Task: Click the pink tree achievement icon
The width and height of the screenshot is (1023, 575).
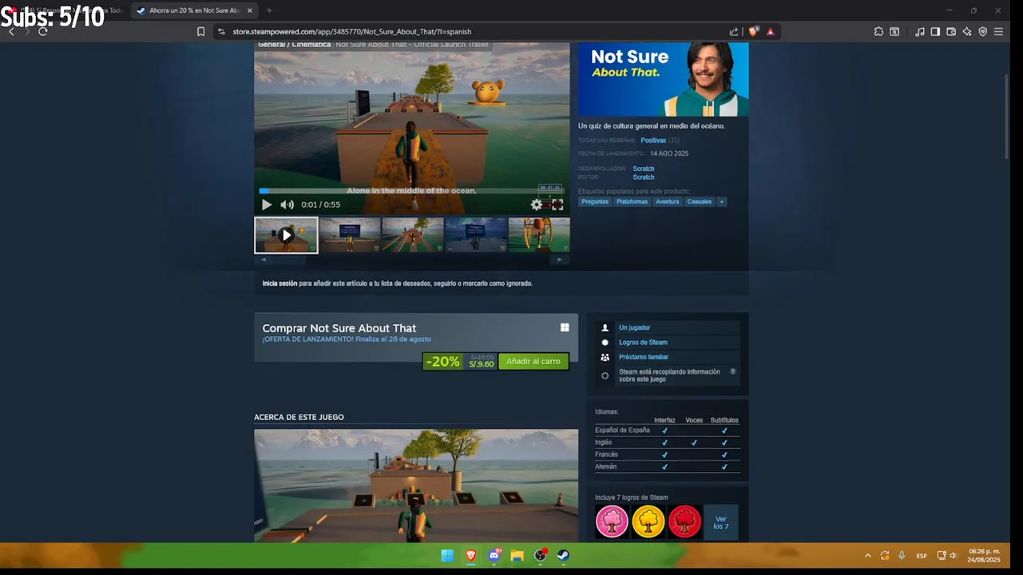Action: click(613, 521)
